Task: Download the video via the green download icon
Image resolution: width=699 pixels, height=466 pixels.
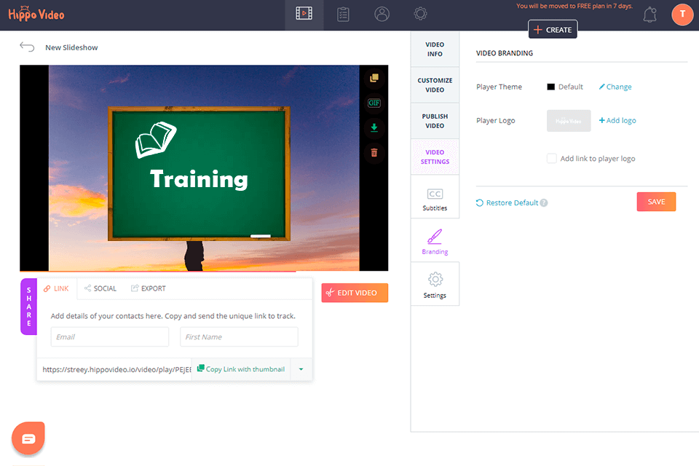Action: coord(374,127)
